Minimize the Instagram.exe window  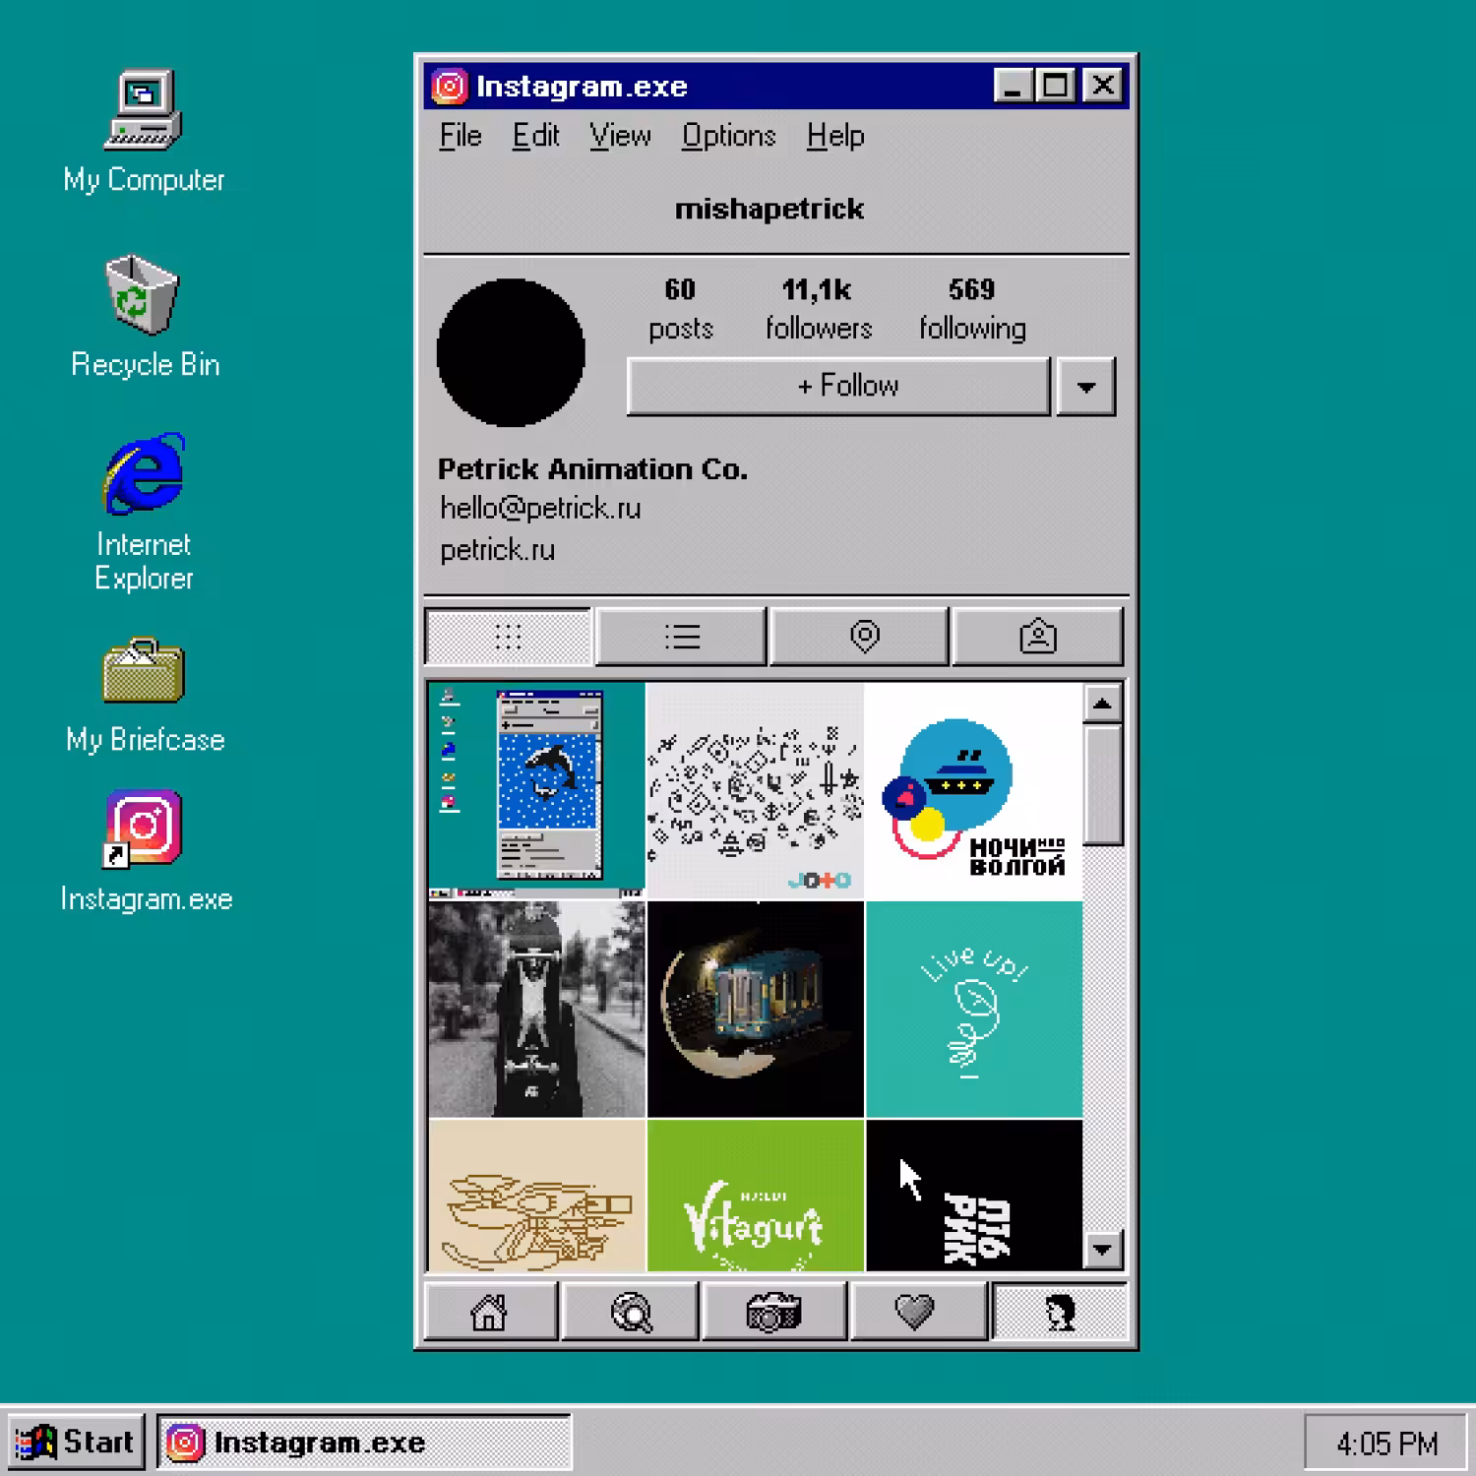pos(1013,87)
